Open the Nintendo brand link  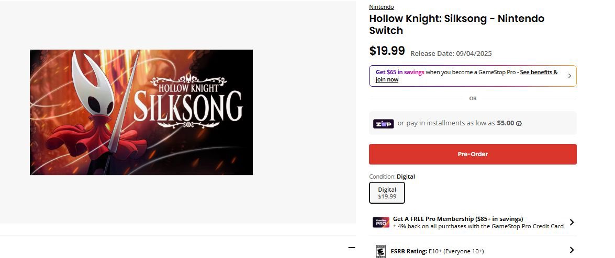tap(381, 7)
